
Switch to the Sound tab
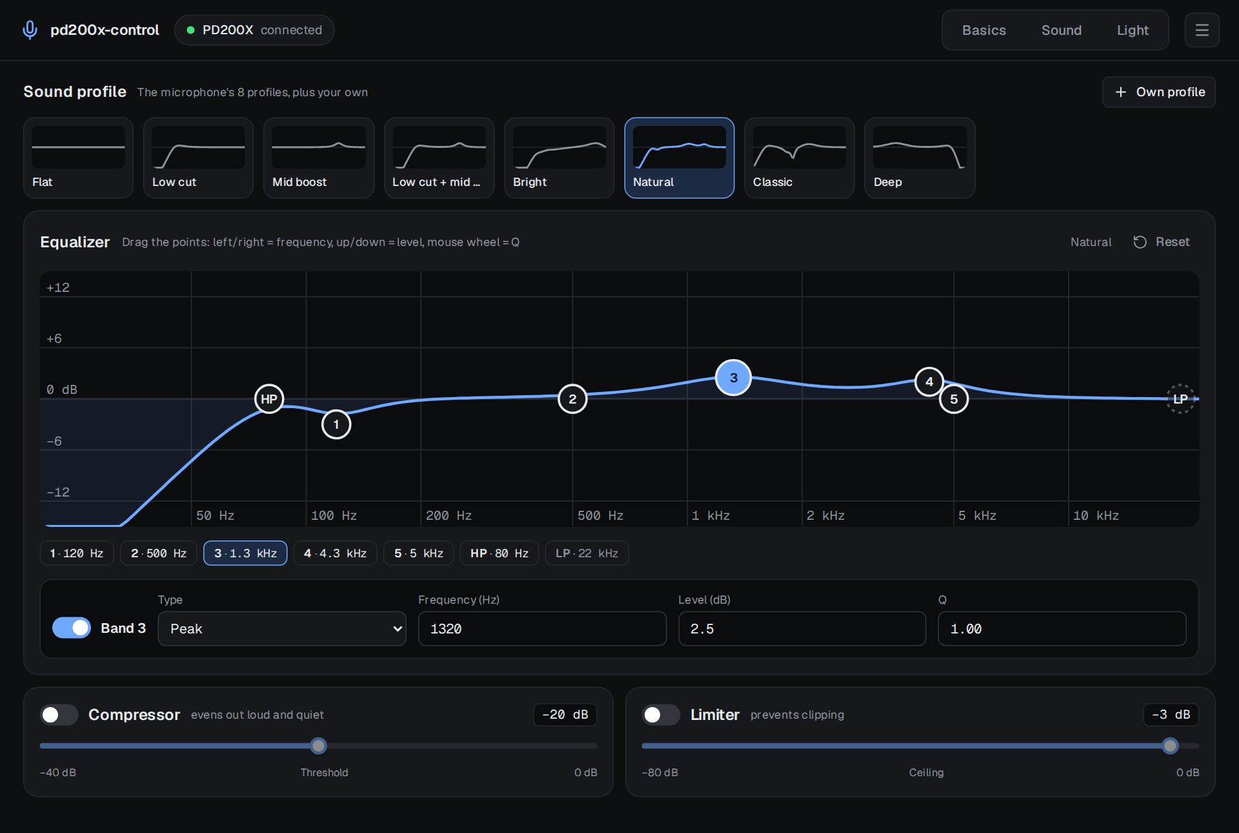[1062, 30]
